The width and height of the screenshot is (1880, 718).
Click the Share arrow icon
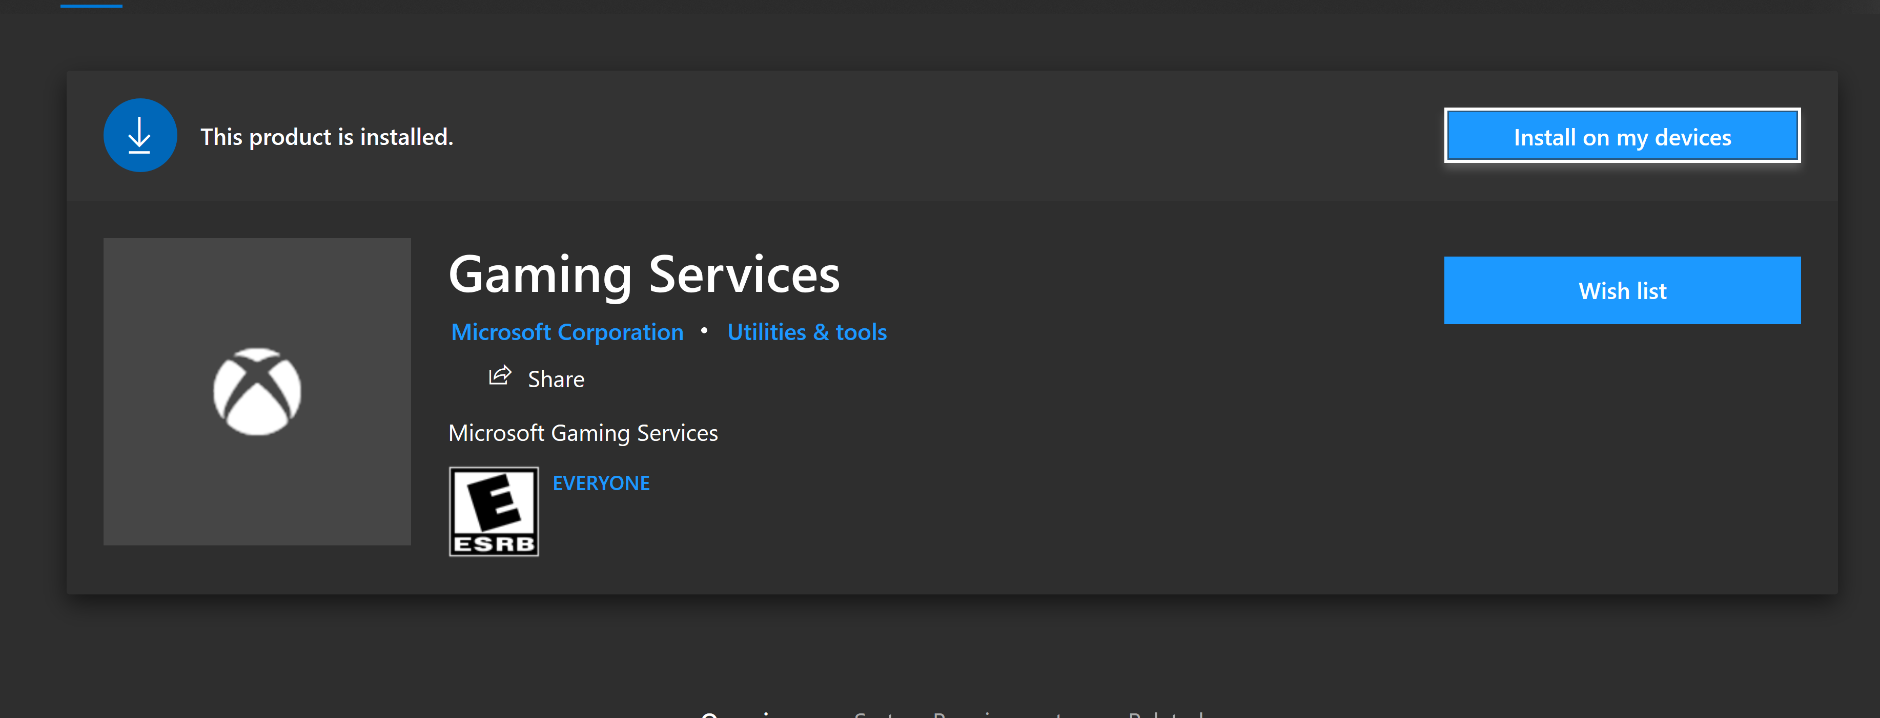[500, 376]
